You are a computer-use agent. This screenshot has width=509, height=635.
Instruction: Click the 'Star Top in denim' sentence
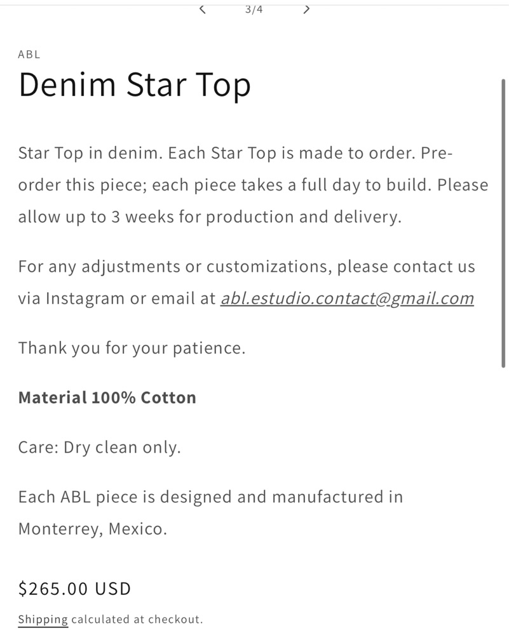click(x=89, y=154)
